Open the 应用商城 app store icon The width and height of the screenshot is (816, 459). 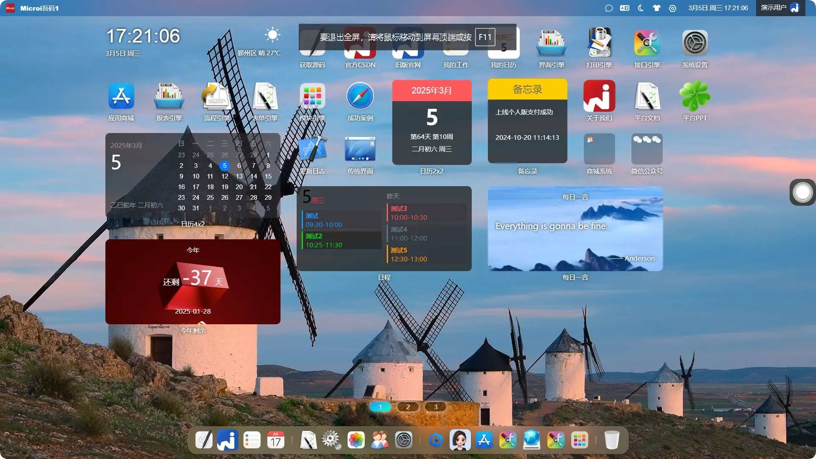(121, 96)
